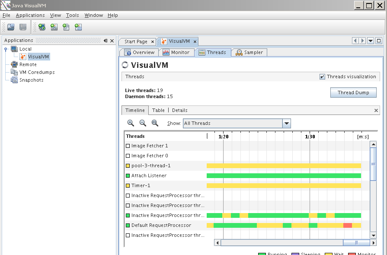Click the Zoom Out timeline magnifier
Screen dimensions: 387x255
click(x=143, y=123)
